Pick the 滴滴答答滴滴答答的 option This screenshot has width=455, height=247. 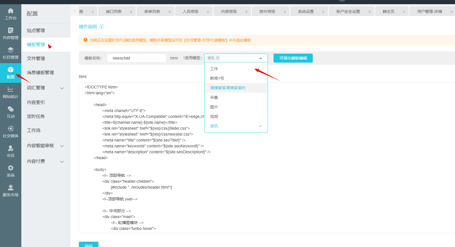tap(236, 88)
